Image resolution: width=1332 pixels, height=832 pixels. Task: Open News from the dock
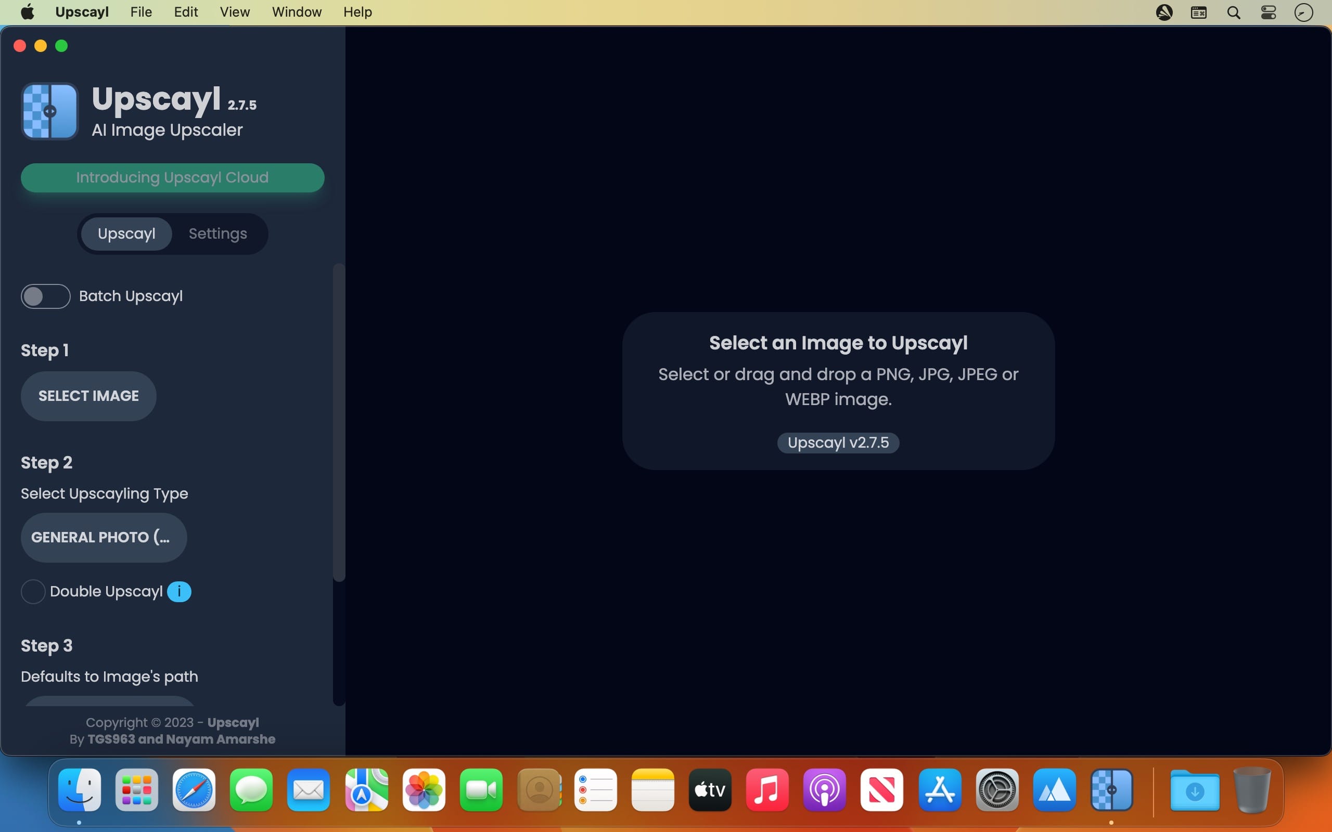882,790
